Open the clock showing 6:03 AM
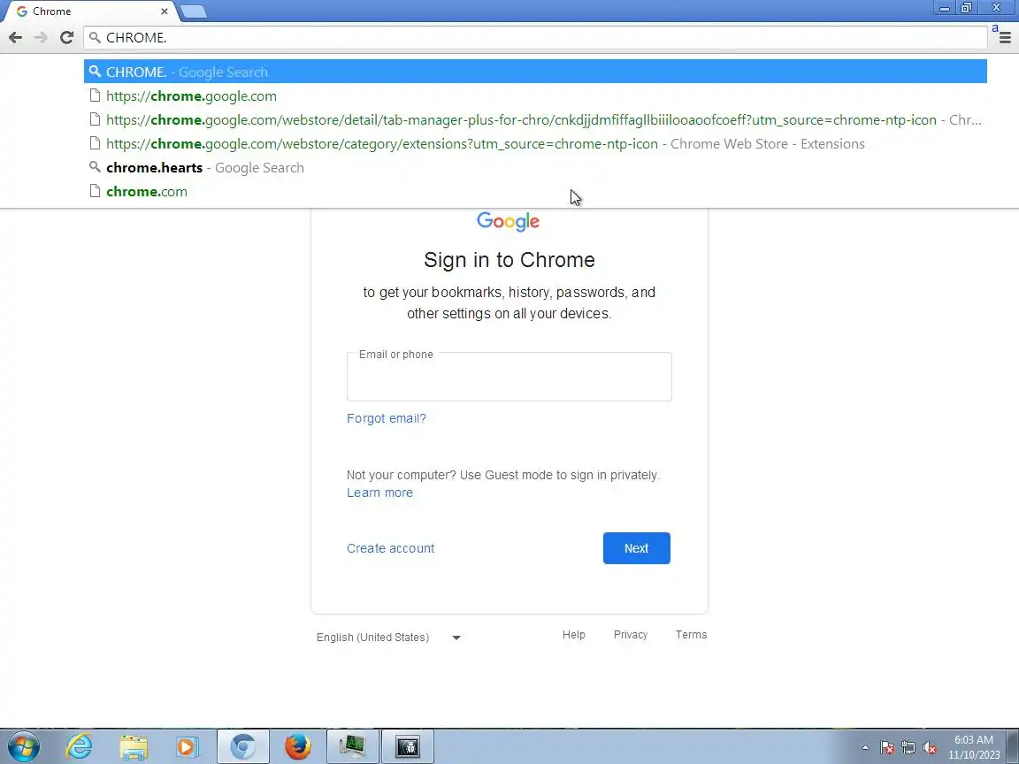Screen dimensions: 1019x764 point(974,747)
